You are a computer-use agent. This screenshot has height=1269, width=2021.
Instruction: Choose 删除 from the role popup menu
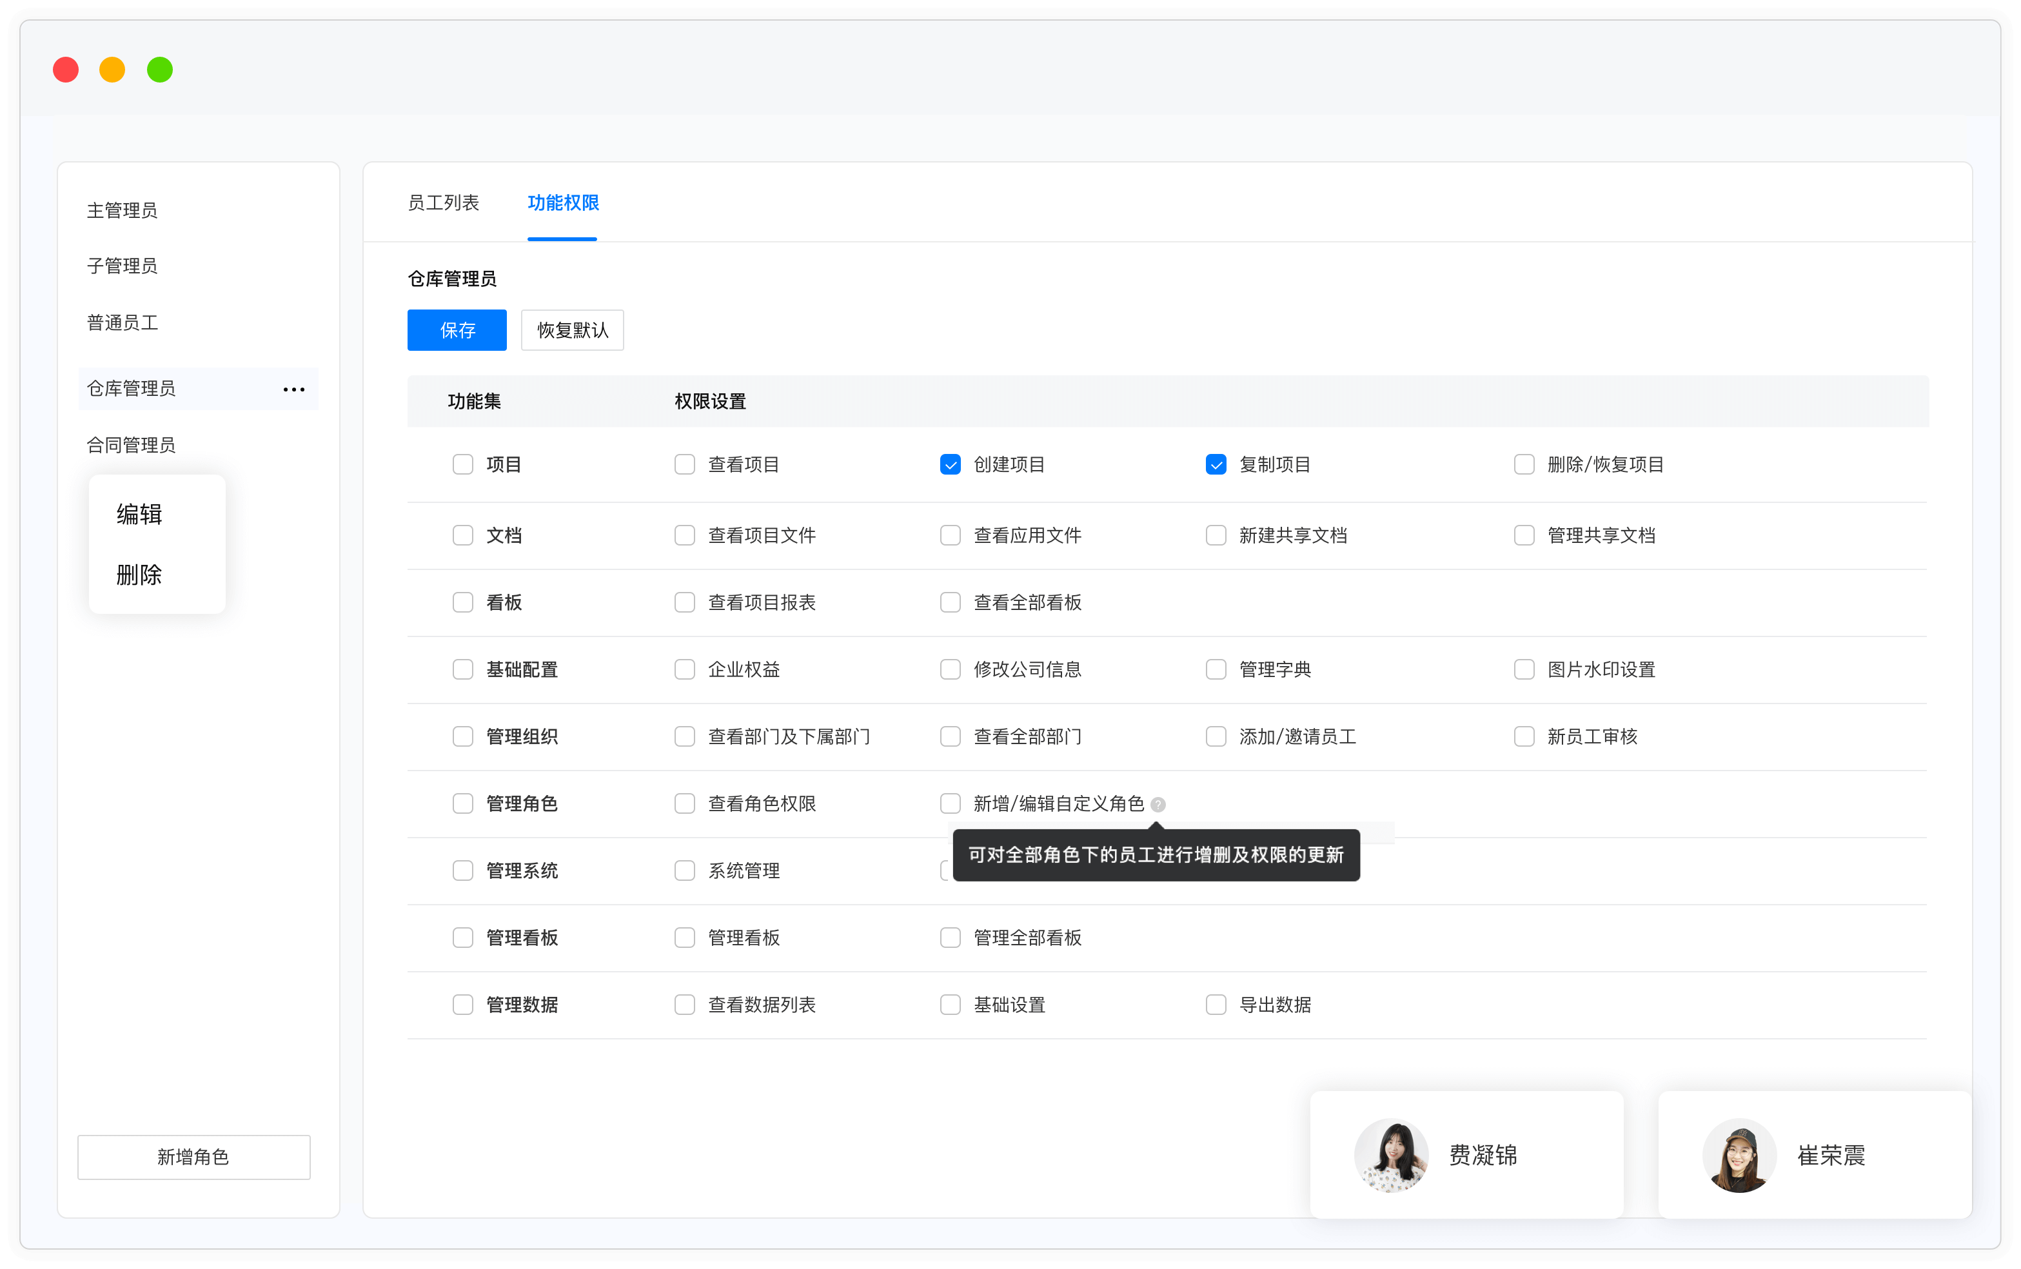pos(139,575)
